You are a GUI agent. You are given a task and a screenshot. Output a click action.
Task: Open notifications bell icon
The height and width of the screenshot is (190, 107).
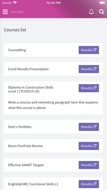tap(91, 12)
